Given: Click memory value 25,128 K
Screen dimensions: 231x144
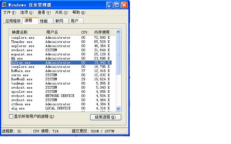Looking at the screenshot, I should pos(102,54).
